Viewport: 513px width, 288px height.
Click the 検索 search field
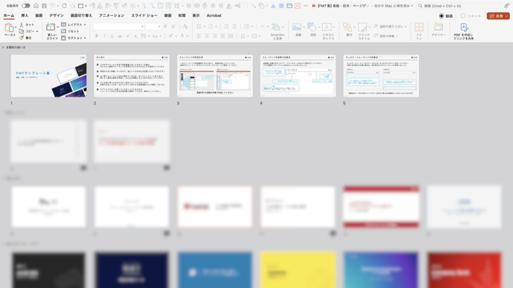460,6
